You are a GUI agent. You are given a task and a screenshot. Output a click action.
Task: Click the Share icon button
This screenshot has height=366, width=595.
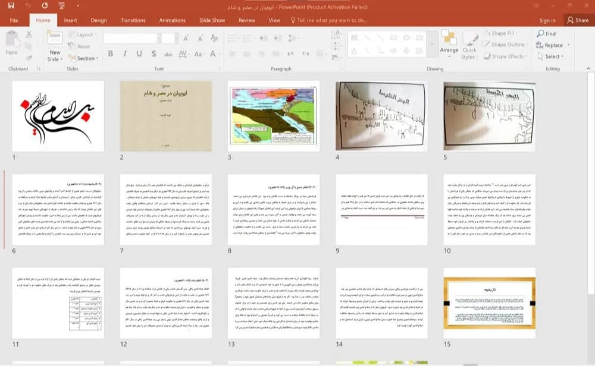[578, 20]
